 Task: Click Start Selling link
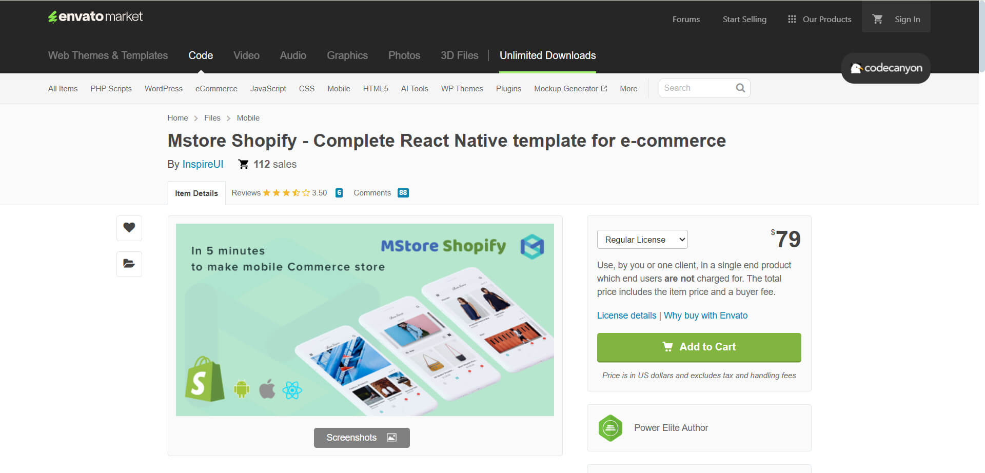pyautogui.click(x=744, y=19)
